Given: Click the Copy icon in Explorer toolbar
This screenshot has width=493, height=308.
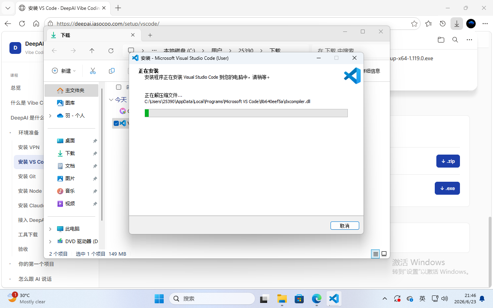Looking at the screenshot, I should coord(112,71).
